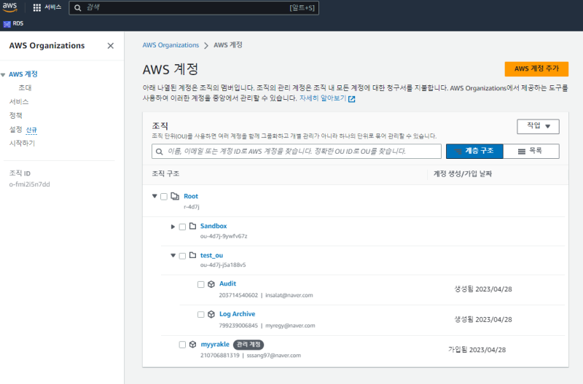Viewport: 583px width, 384px height.
Task: Click the Root organization icon
Action: coord(175,197)
